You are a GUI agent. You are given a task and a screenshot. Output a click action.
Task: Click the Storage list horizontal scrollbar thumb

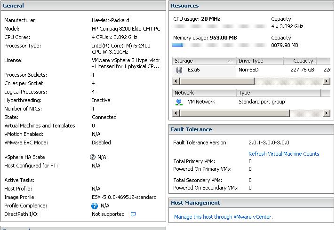217,81
